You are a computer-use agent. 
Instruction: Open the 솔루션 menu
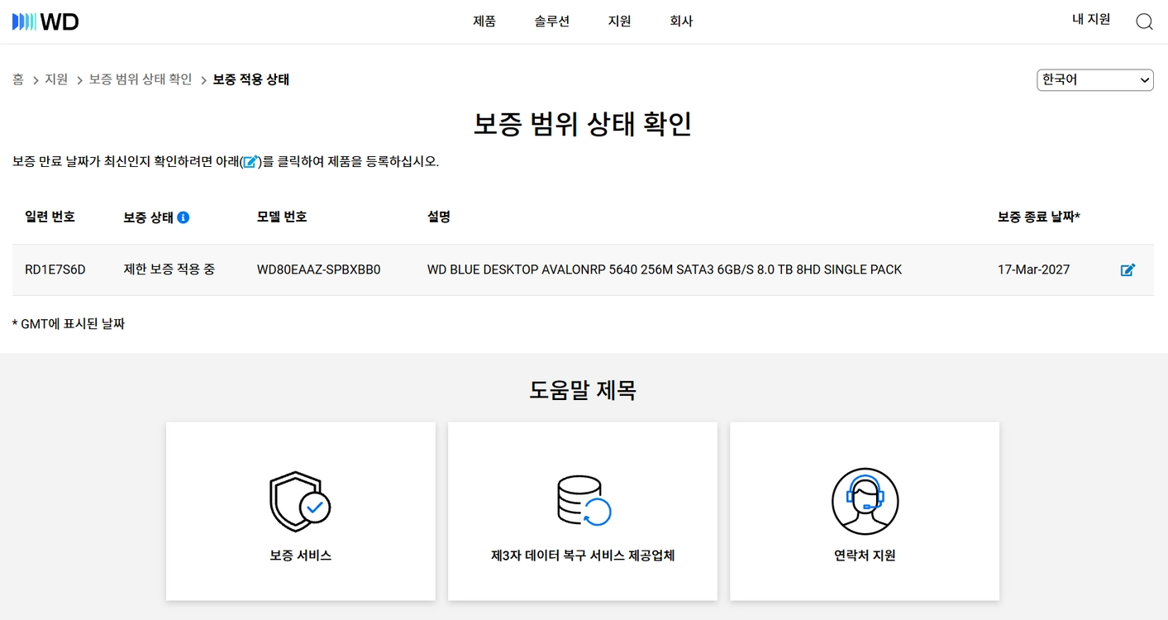tap(551, 21)
